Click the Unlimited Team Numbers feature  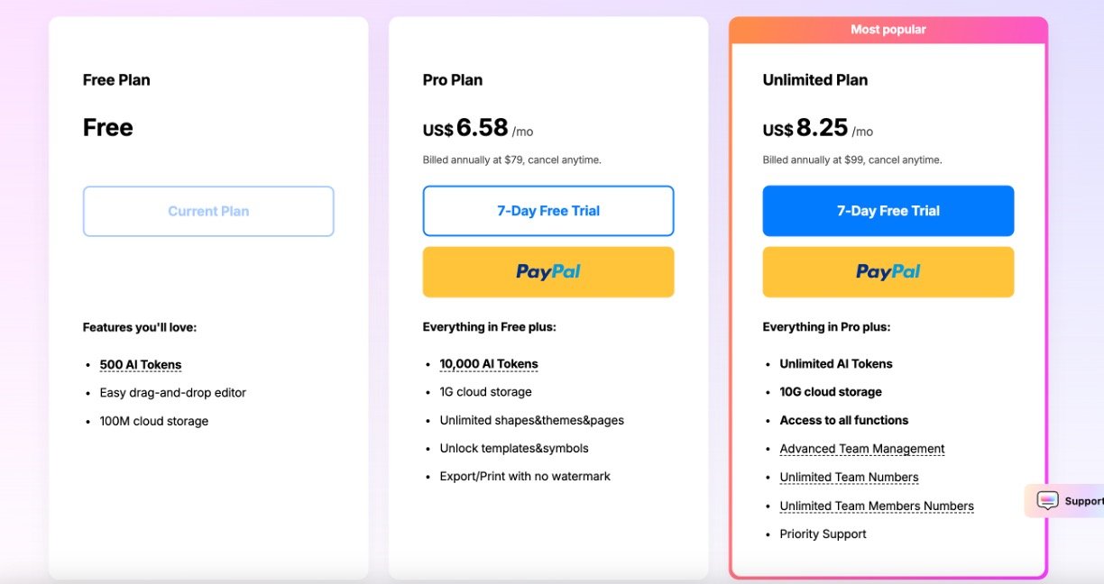coord(849,478)
